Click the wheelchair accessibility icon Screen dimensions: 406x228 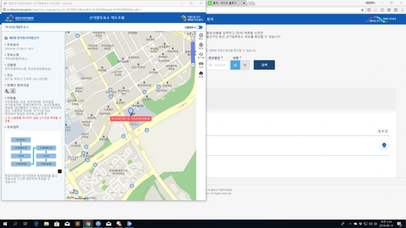[x=7, y=91]
